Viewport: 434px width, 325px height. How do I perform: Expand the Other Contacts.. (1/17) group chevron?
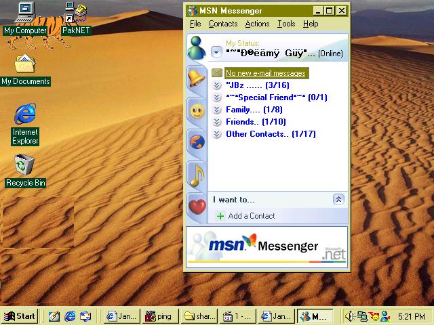click(x=217, y=134)
